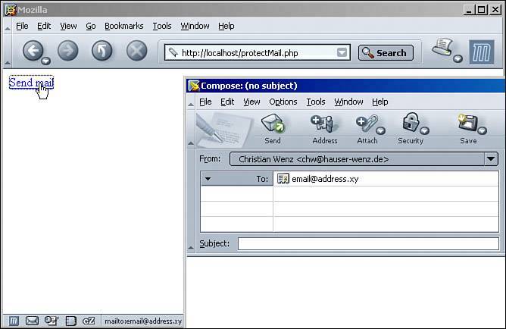Change the To recipient type dropdown

point(236,179)
